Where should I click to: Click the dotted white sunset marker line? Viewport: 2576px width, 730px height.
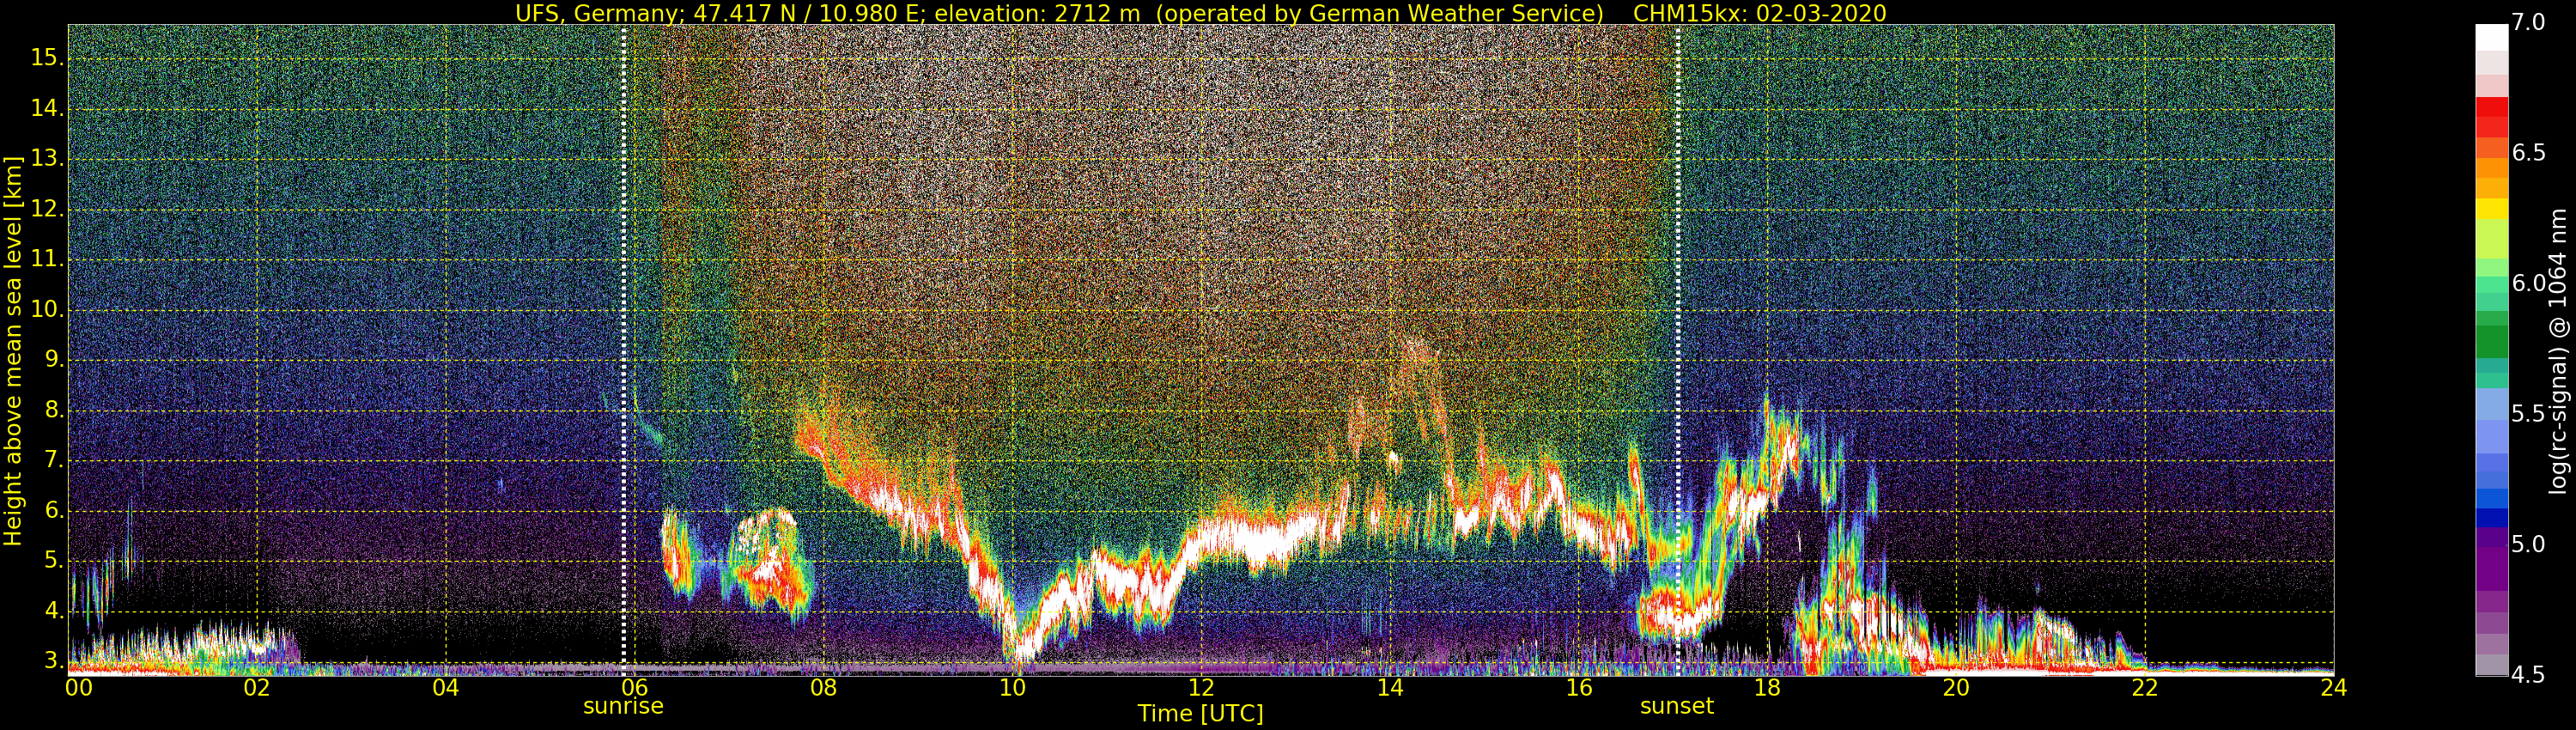coord(1678,350)
